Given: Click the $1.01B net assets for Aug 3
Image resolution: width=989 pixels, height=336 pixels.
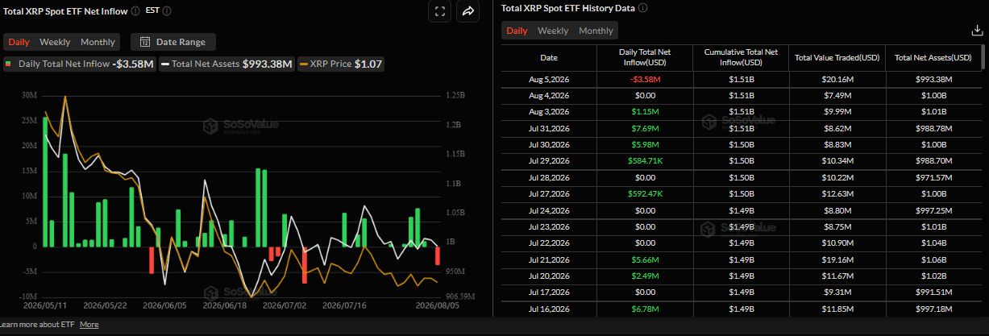Looking at the screenshot, I should click(933, 112).
